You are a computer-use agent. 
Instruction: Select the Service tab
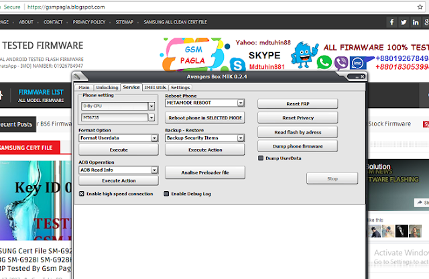(131, 87)
